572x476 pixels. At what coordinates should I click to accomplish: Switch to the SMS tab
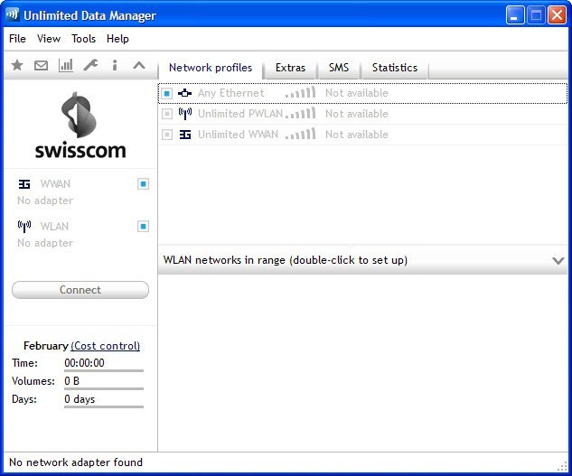[x=339, y=68]
